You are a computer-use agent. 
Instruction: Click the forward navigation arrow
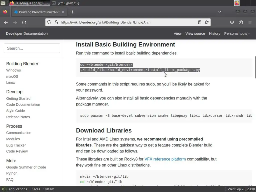(x=15, y=22)
